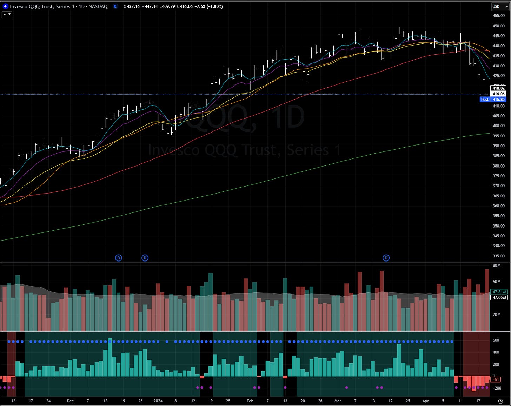Click the 455.00 price axis label
Viewport: 511px width, 406px height.
pyautogui.click(x=498, y=16)
